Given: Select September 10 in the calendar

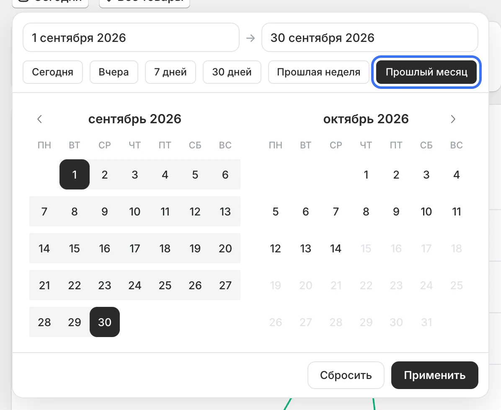Looking at the screenshot, I should (135, 212).
